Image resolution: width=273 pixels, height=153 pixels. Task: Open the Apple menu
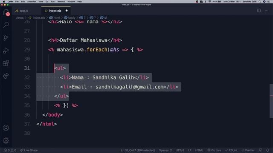pyautogui.click(x=4, y=2)
